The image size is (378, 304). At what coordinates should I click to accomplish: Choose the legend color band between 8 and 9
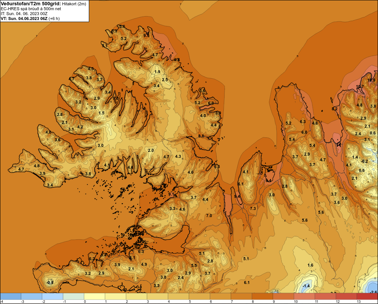pyautogui.click(x=262, y=296)
